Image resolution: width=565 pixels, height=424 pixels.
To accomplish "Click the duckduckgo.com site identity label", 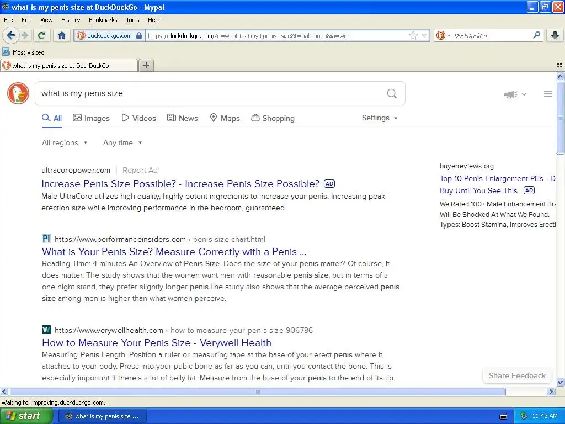I will coord(109,35).
